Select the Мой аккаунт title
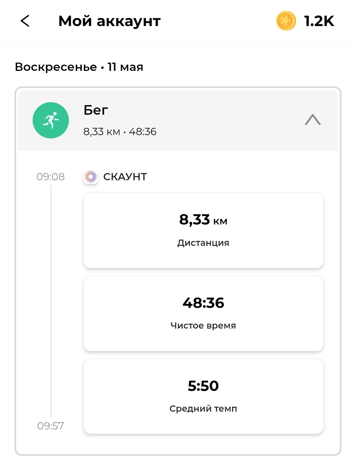The height and width of the screenshot is (469, 356). 109,21
